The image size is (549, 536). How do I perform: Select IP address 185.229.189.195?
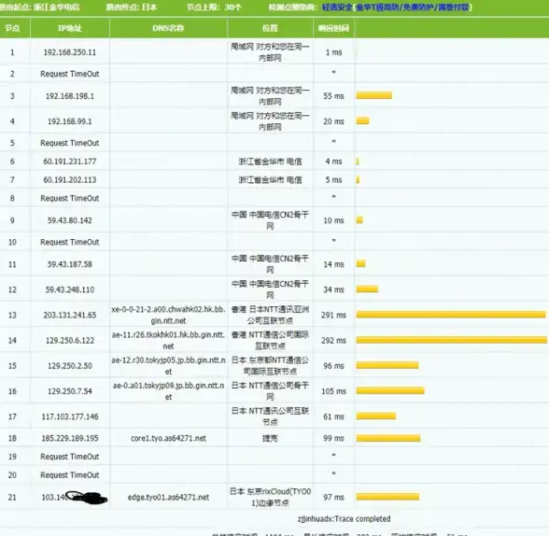click(x=70, y=438)
